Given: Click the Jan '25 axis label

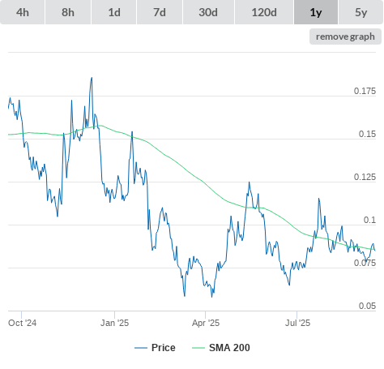Looking at the screenshot, I should pos(114,323).
